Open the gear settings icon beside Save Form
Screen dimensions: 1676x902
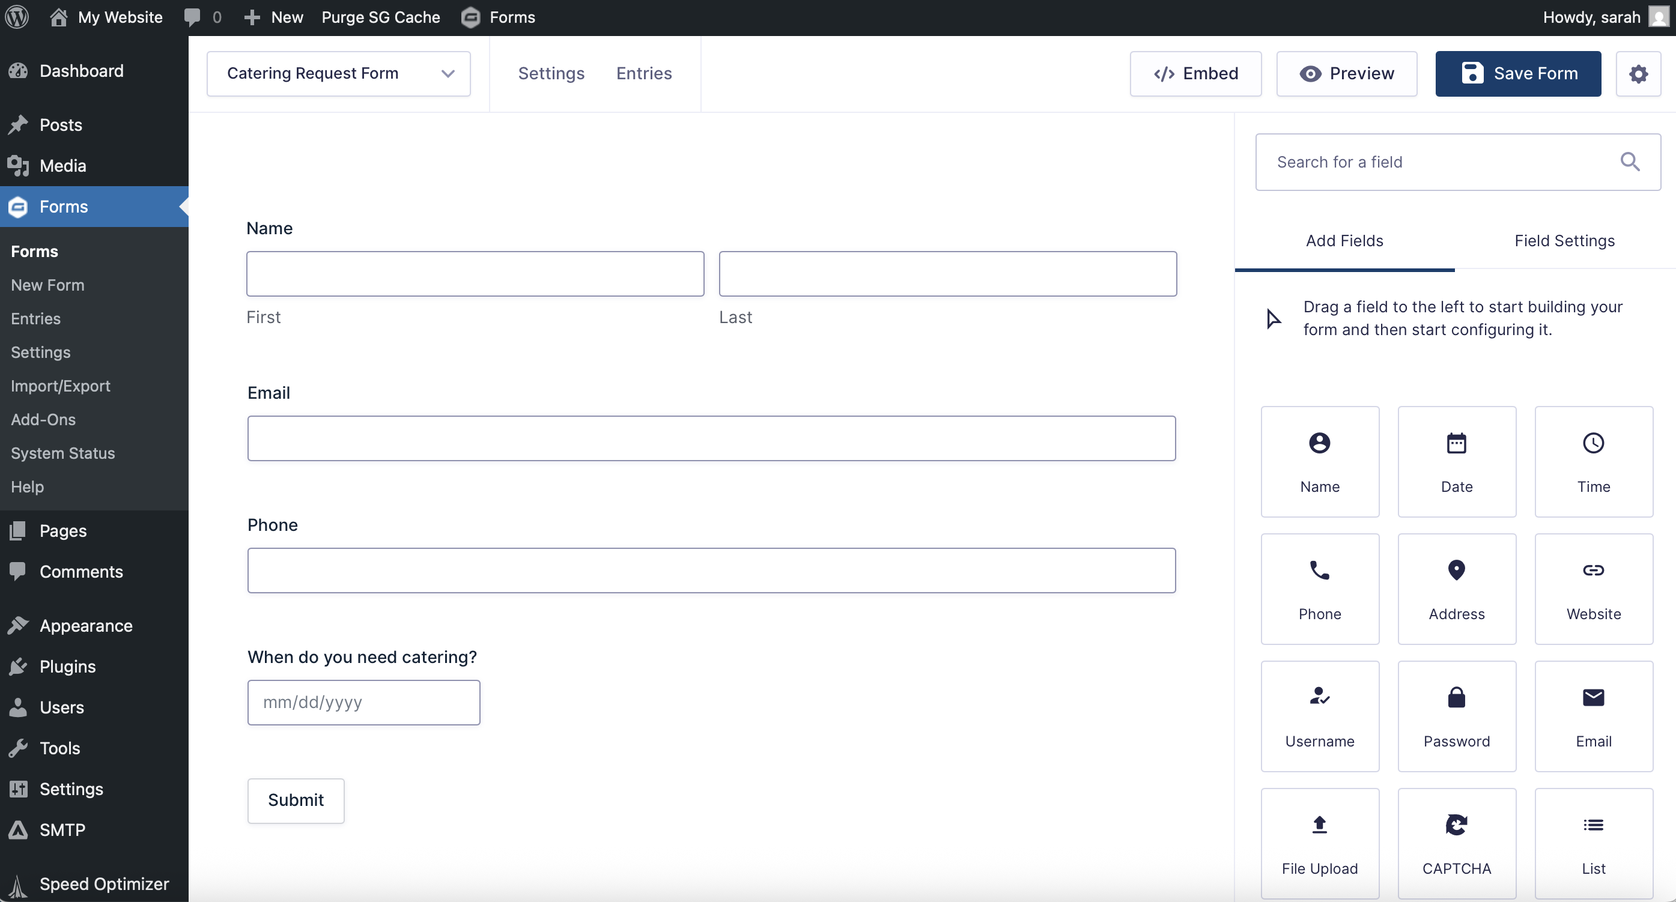[1638, 73]
